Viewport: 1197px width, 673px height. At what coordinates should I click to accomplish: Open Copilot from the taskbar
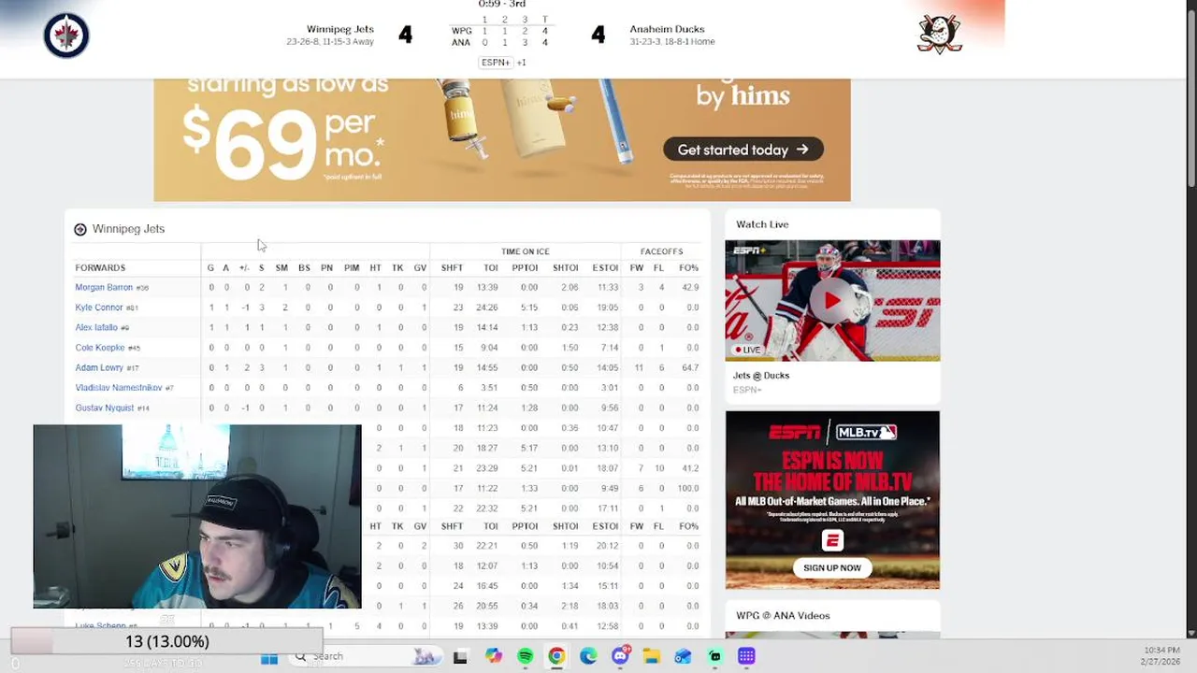tap(494, 657)
